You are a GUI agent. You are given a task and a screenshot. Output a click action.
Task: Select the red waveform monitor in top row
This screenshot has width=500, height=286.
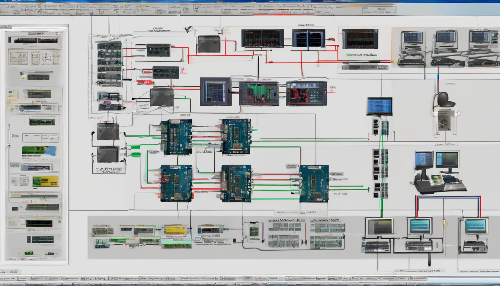point(263,38)
